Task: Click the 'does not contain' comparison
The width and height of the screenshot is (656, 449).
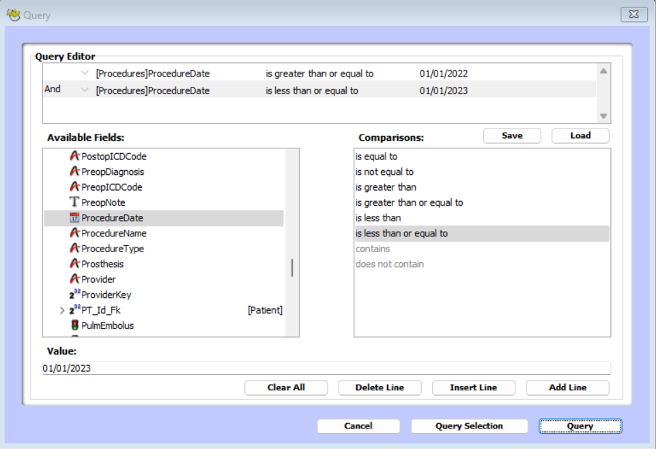Action: coord(482,264)
